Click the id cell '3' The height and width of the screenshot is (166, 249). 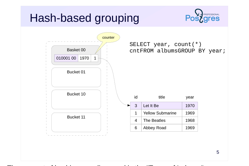(x=136, y=106)
